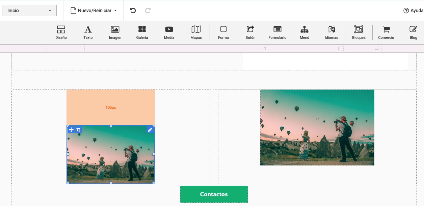Open the Comercio shopping cart tool
The width and height of the screenshot is (424, 206).
click(x=386, y=32)
